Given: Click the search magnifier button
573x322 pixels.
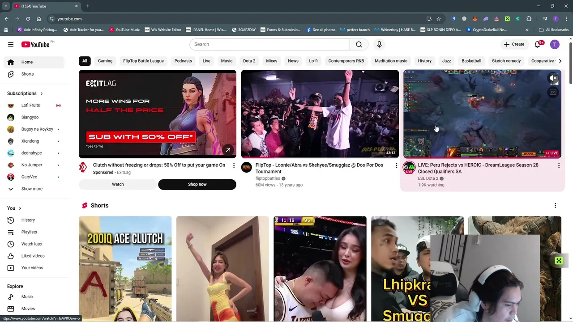Looking at the screenshot, I should click(359, 44).
